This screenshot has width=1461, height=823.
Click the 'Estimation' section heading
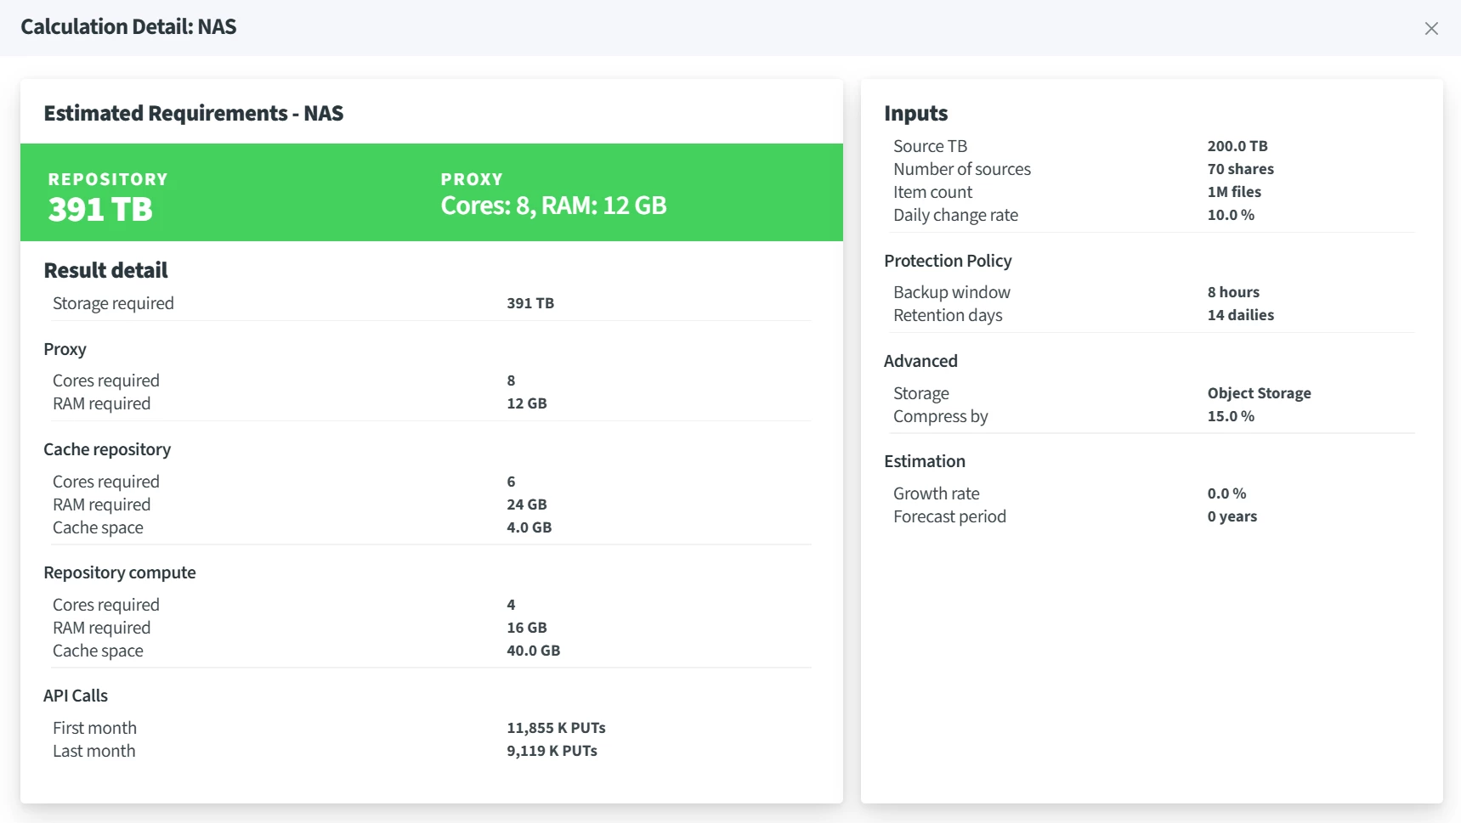[x=925, y=461]
